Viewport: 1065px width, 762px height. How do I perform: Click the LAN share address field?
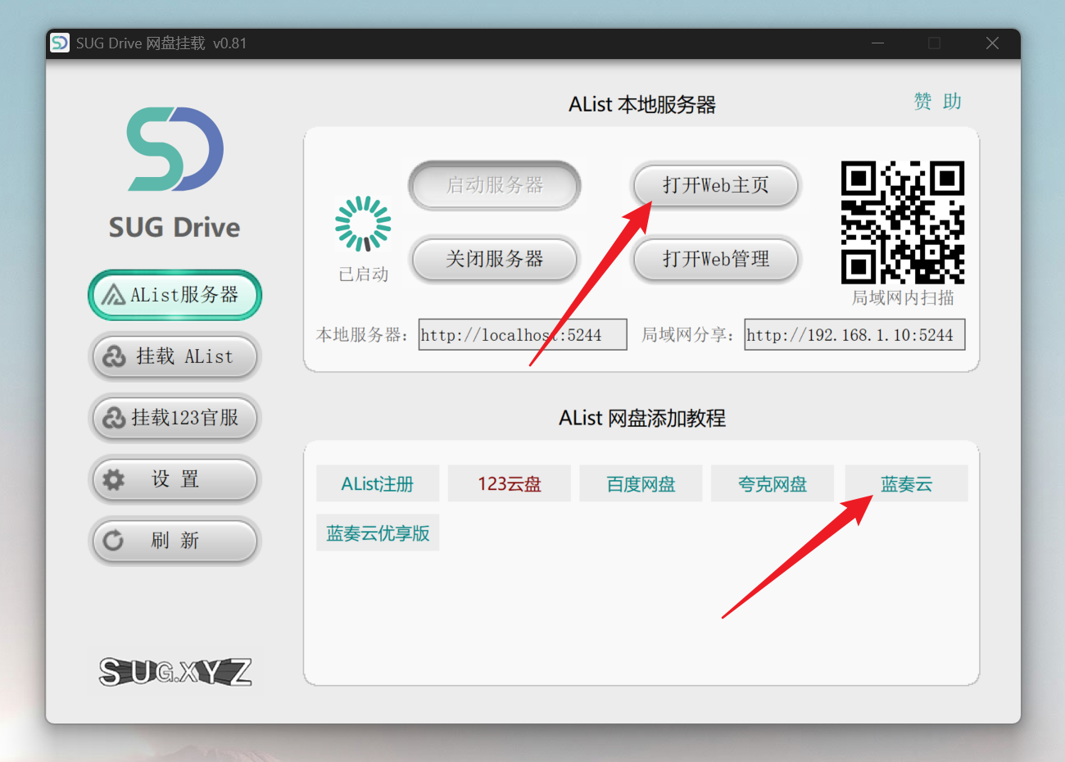point(854,335)
